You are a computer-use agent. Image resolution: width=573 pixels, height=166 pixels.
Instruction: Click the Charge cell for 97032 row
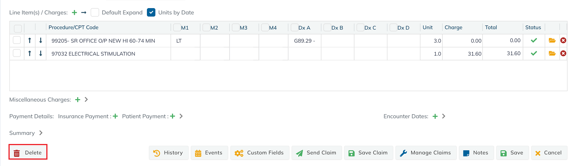click(462, 54)
